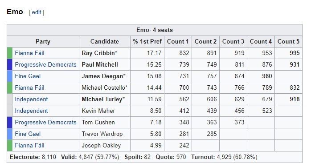
Task: Click the Emo- 4 seats table title
Action: (155, 30)
